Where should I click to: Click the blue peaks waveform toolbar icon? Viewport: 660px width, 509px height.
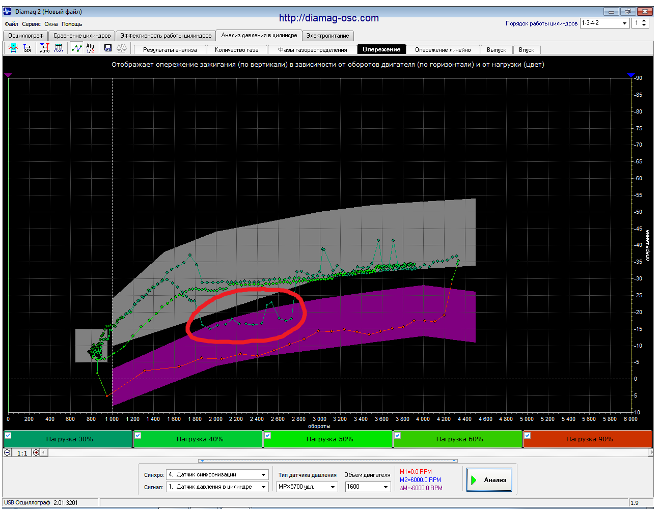[59, 48]
